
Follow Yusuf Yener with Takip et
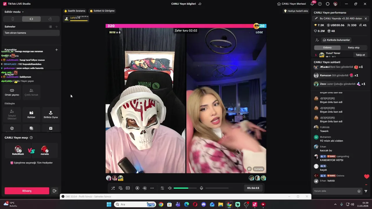coord(360,55)
